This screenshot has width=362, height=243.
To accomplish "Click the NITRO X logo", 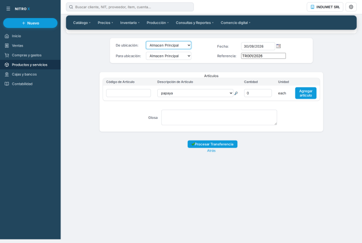I will (22, 9).
